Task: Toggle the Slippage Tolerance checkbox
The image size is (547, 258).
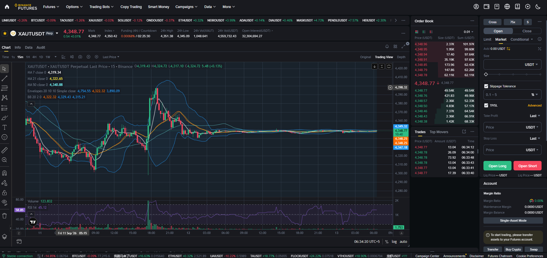Action: [x=486, y=86]
